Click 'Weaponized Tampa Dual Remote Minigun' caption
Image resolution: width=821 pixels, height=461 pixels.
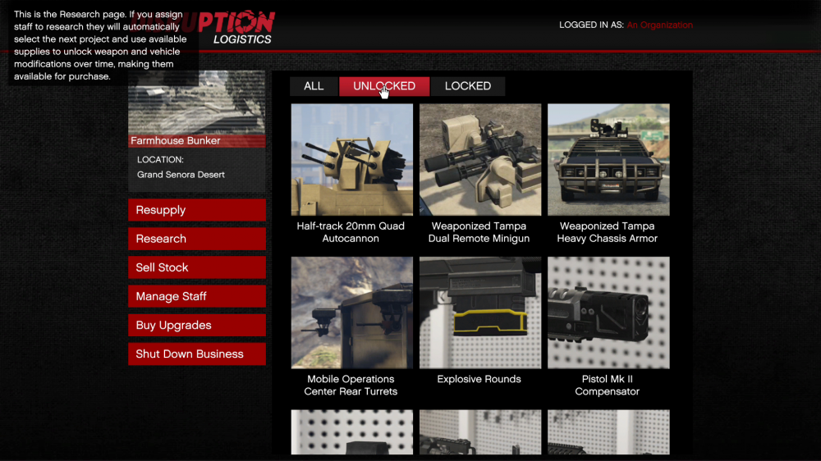click(479, 232)
